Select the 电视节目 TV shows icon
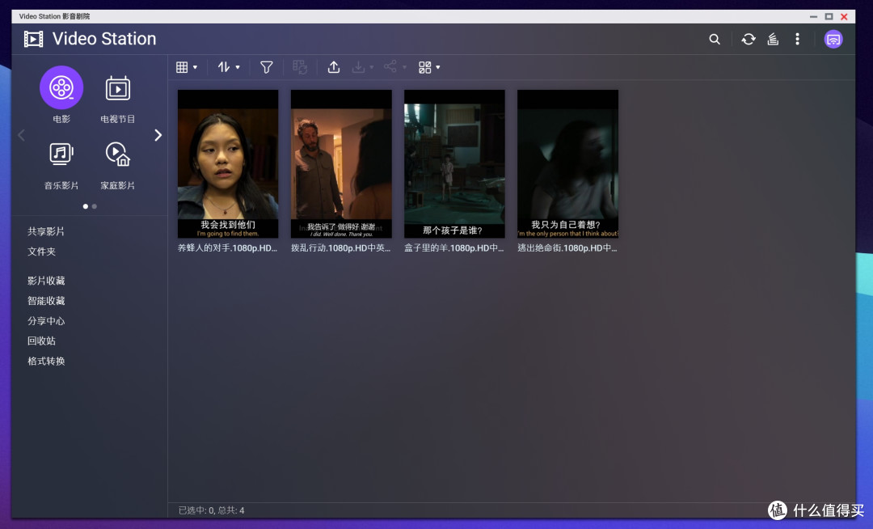The height and width of the screenshot is (529, 873). click(117, 88)
